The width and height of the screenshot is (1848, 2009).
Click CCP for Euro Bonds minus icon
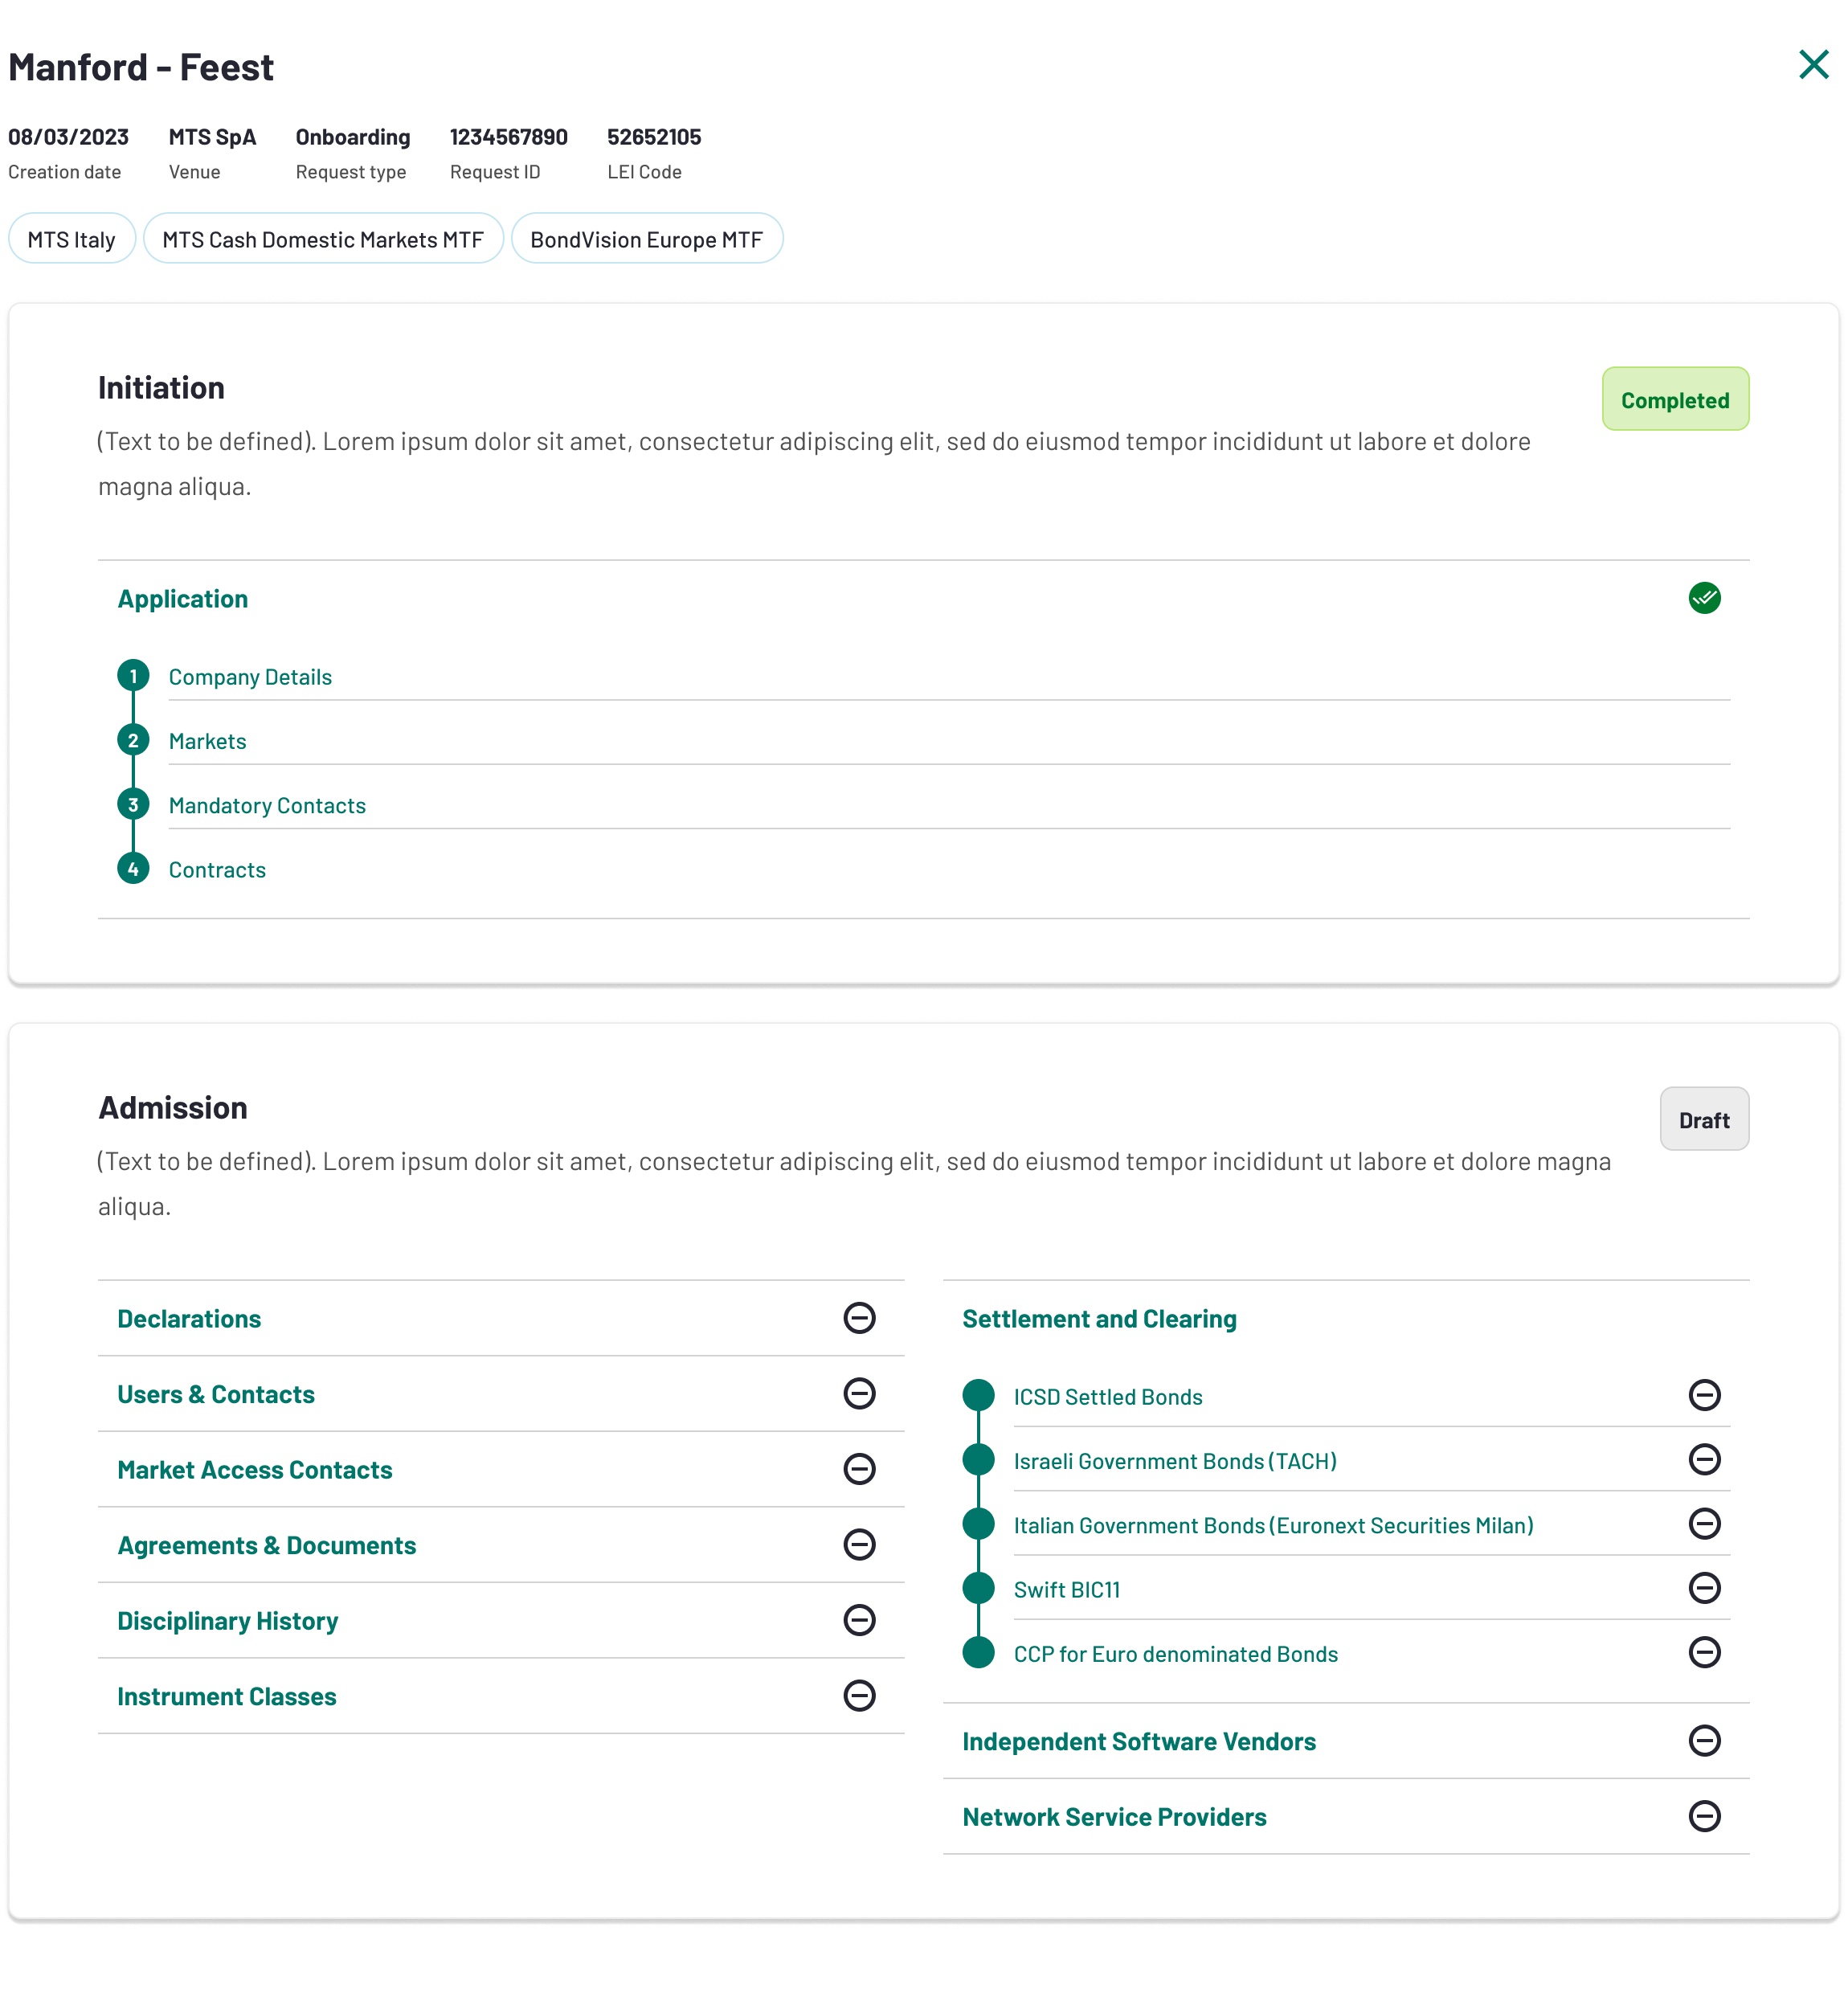[x=1704, y=1652]
